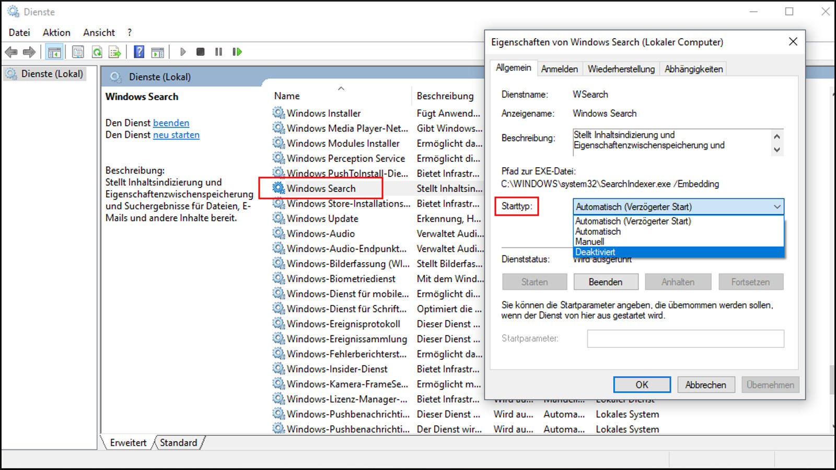Select Windows-Fehlerberichterst... service row
This screenshot has height=470, width=836.
coord(377,354)
